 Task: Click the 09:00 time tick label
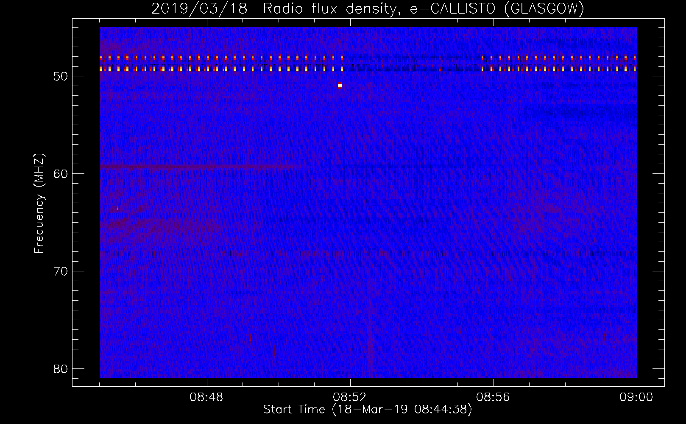pyautogui.click(x=636, y=397)
